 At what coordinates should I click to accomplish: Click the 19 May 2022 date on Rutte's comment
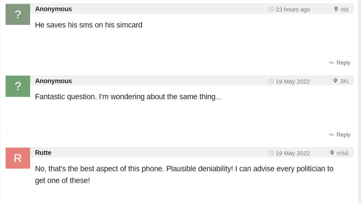click(x=293, y=153)
